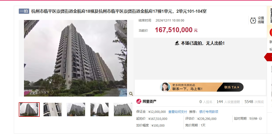
Task: Click the red arrow tab on right sidebar
Action: coord(268,57)
